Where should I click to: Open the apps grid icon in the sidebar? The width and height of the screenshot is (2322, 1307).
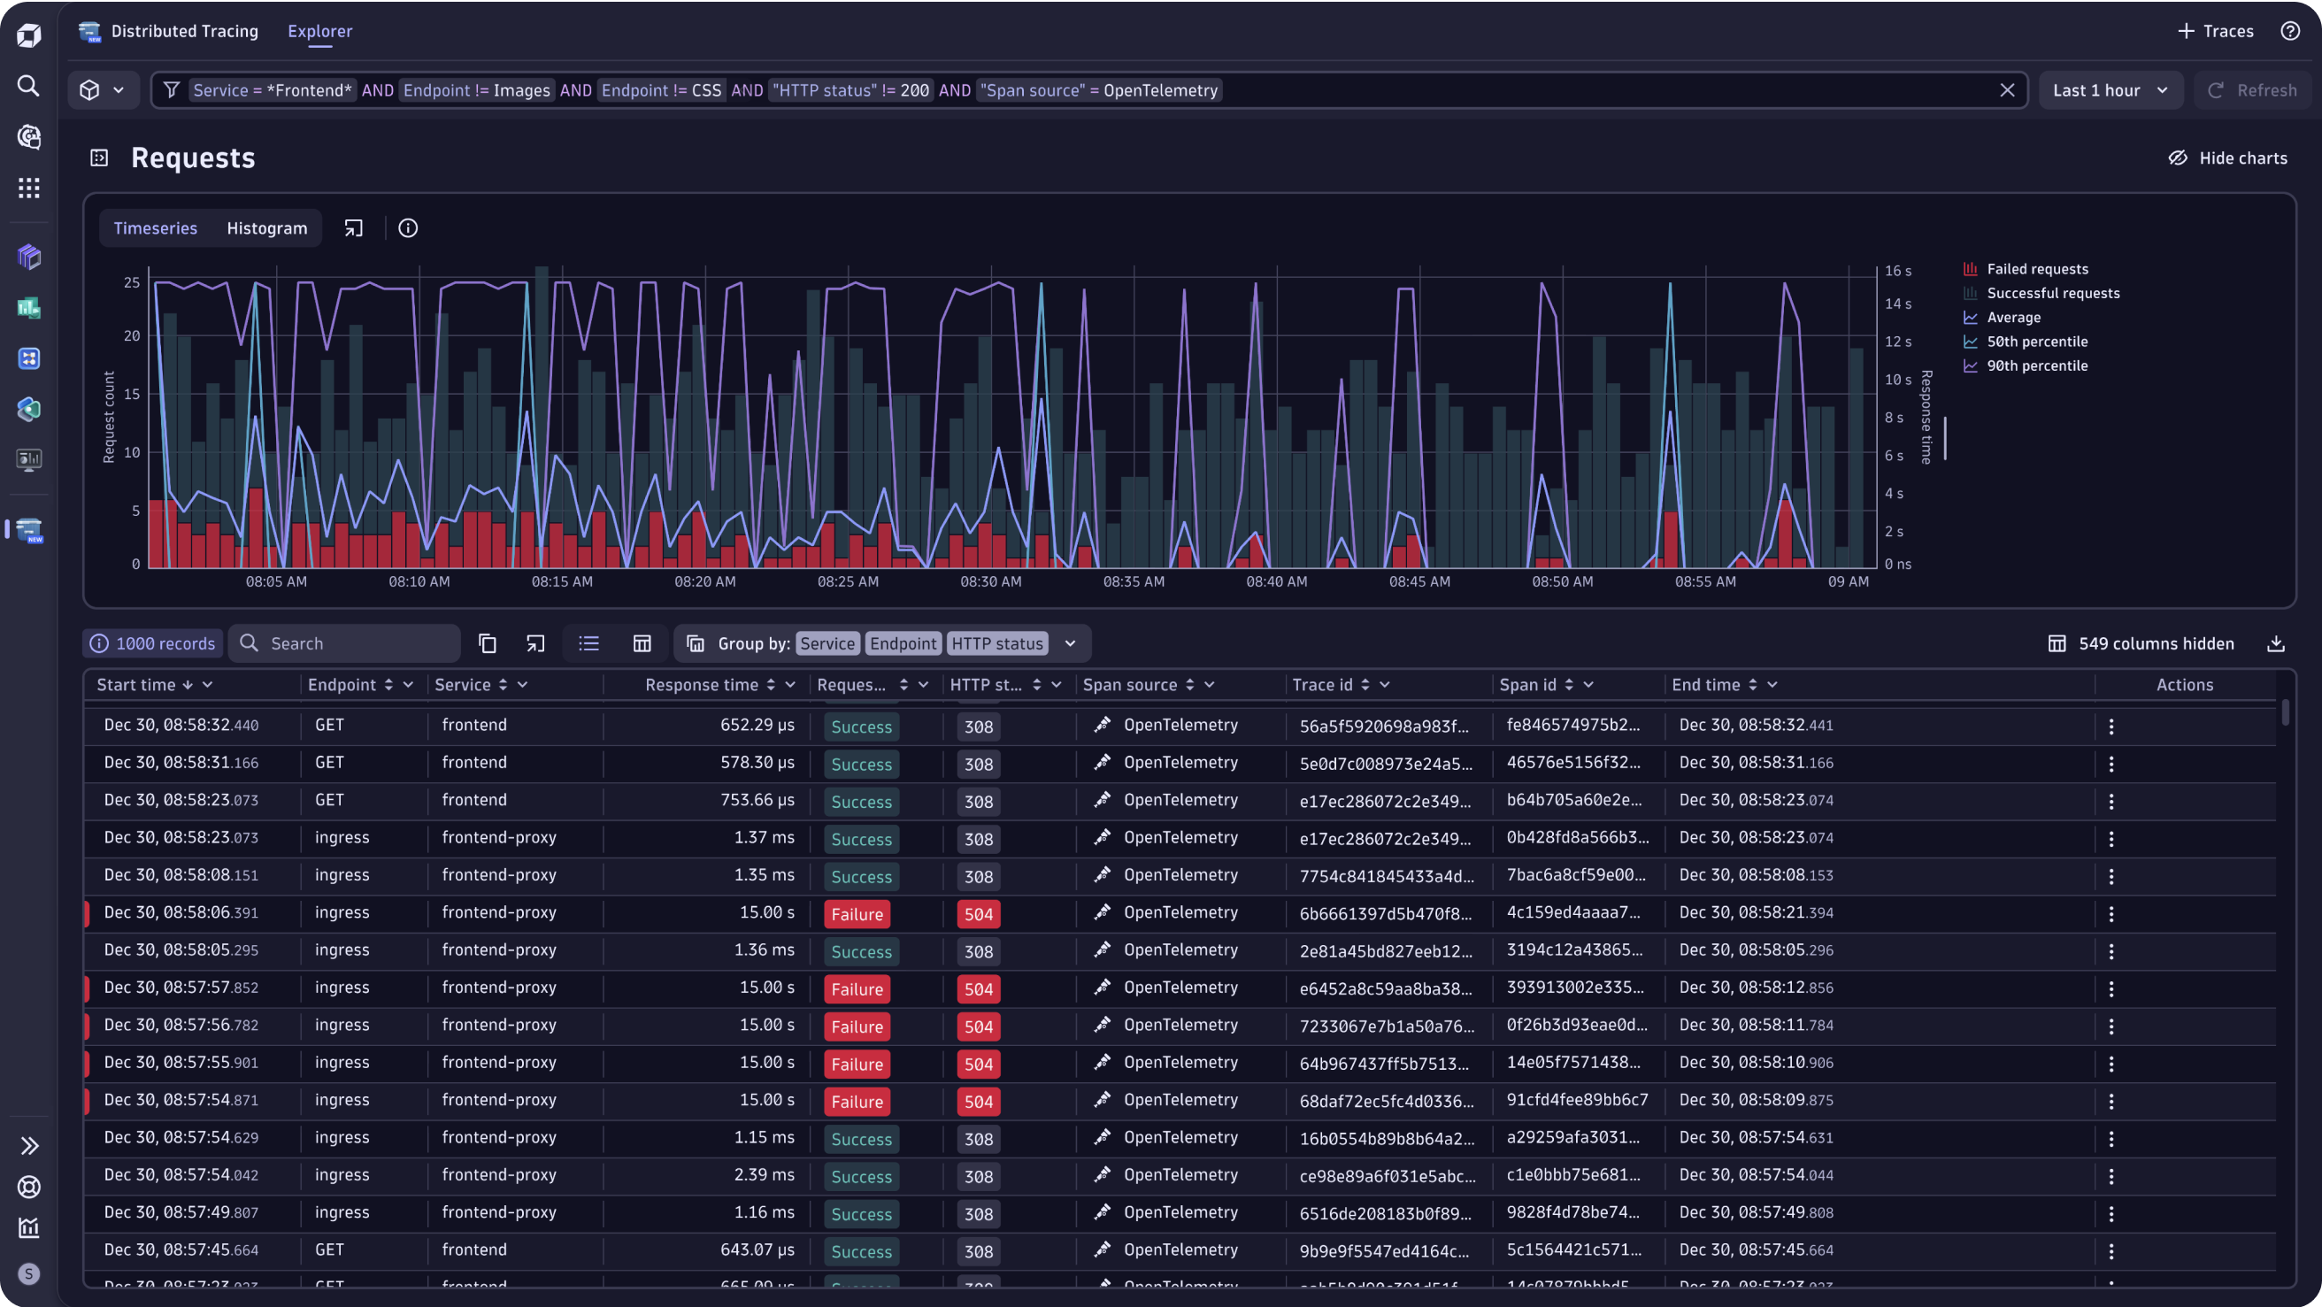(x=28, y=188)
